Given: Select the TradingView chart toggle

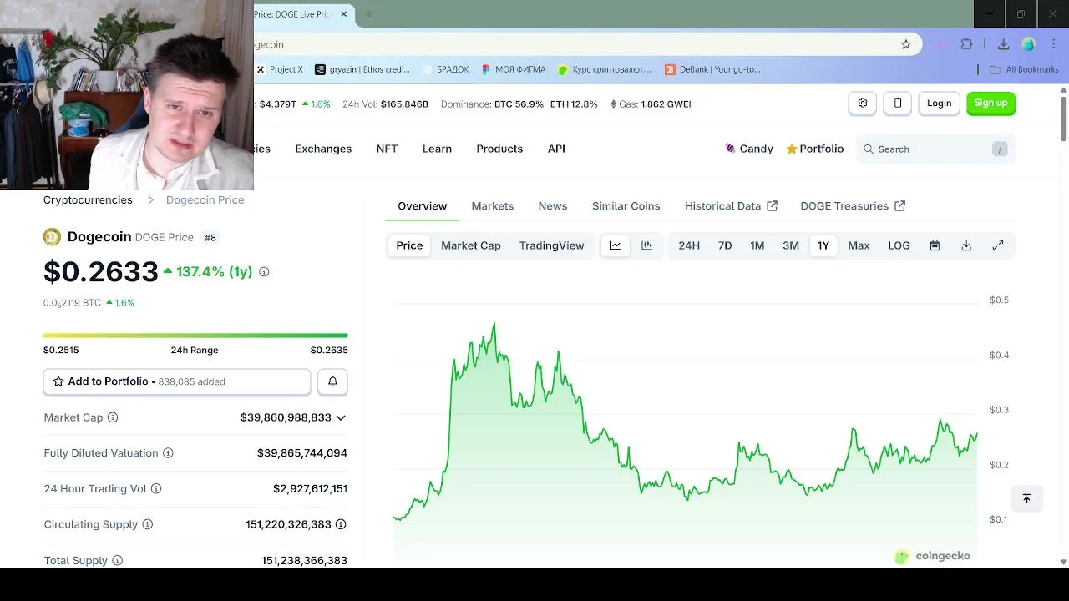Looking at the screenshot, I should click(x=551, y=245).
